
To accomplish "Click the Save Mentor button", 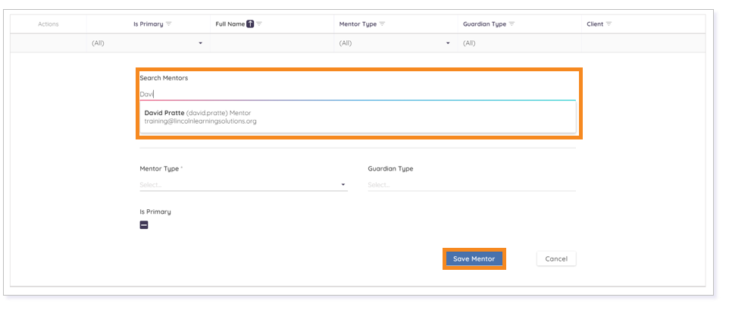I will tap(474, 259).
